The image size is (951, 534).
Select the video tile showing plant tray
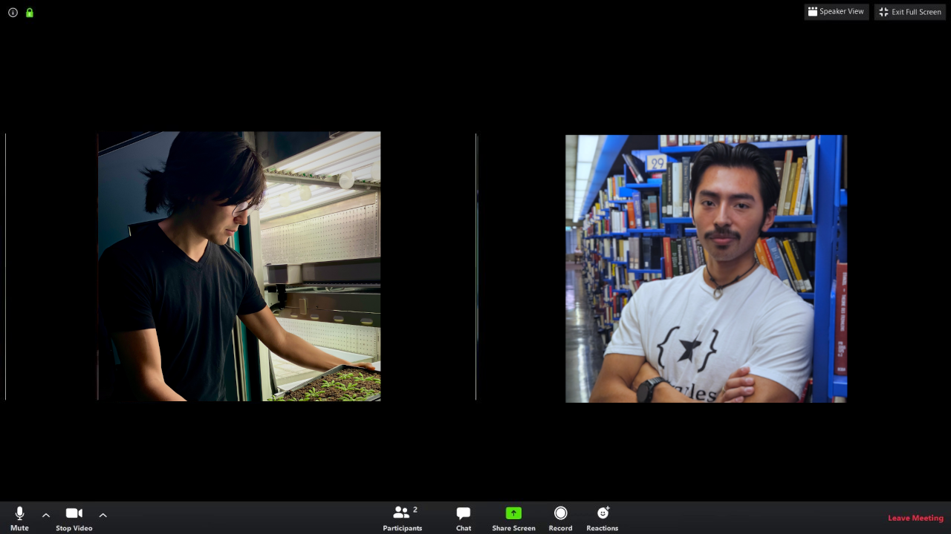[x=238, y=266]
